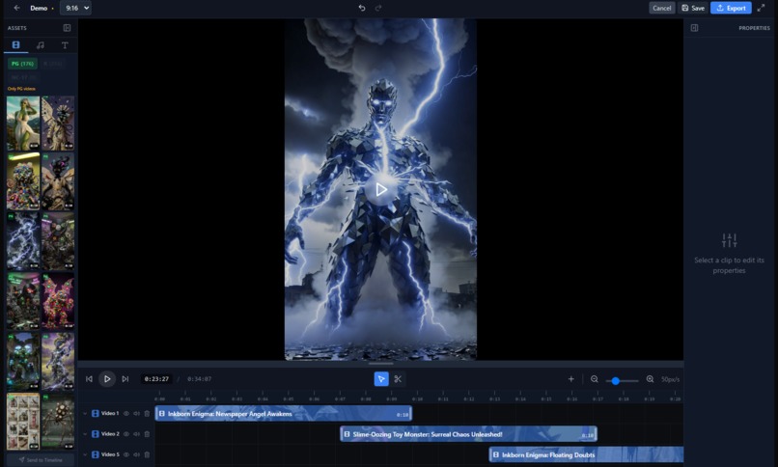Hide the Video 1 track
Image resolution: width=778 pixels, height=467 pixels.
[126, 414]
